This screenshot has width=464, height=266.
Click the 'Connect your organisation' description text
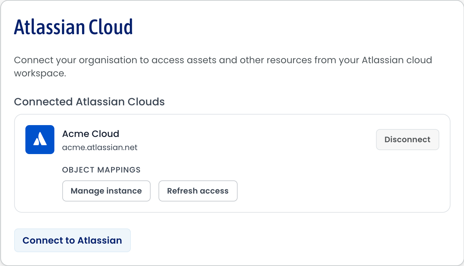click(223, 67)
